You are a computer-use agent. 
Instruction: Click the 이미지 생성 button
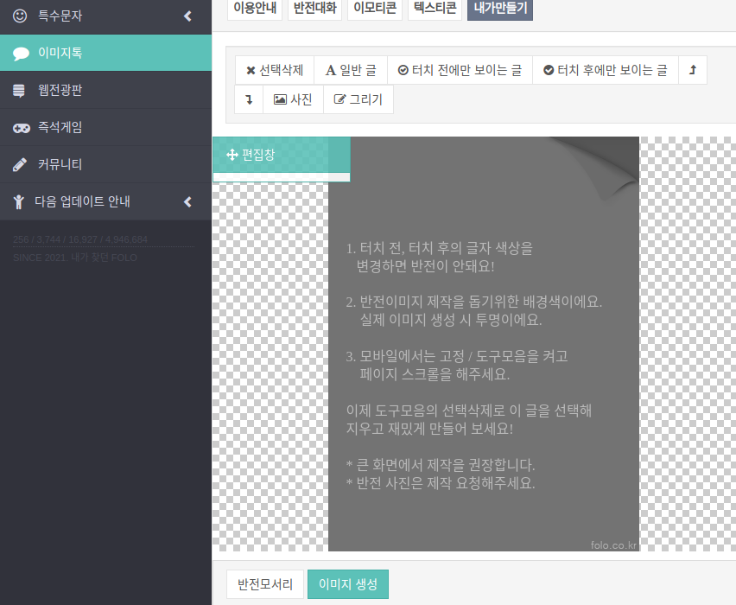[x=348, y=584]
